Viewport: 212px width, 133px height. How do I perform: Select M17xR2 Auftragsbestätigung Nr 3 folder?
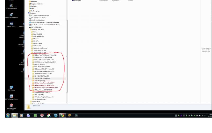point(43,97)
